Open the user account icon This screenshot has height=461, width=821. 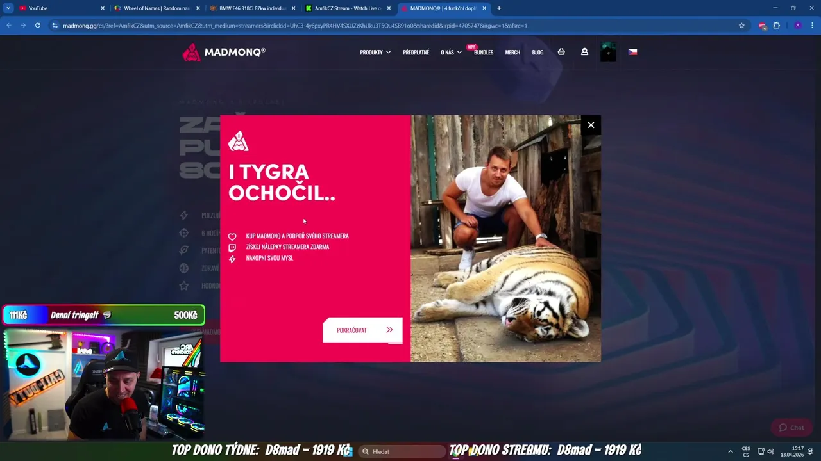[584, 52]
